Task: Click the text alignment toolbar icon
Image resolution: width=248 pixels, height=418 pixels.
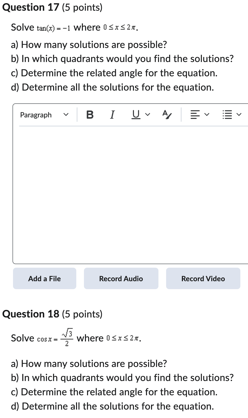Action: (x=195, y=115)
